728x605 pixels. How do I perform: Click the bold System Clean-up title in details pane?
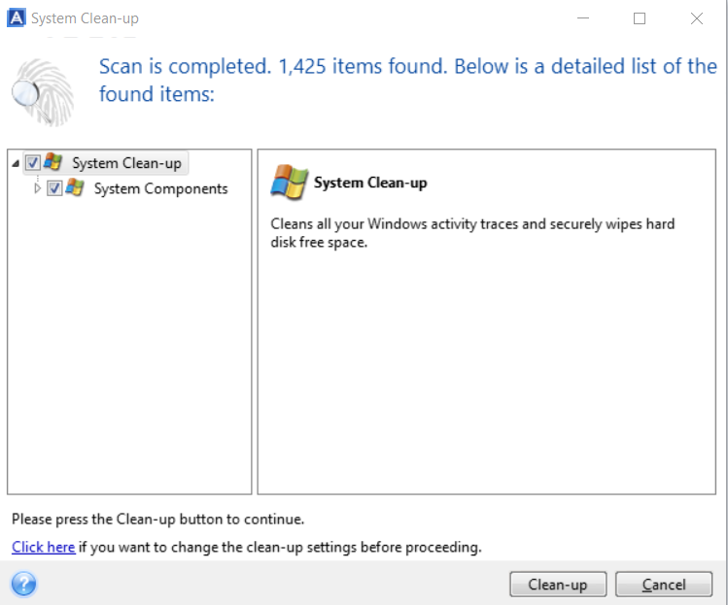(370, 183)
